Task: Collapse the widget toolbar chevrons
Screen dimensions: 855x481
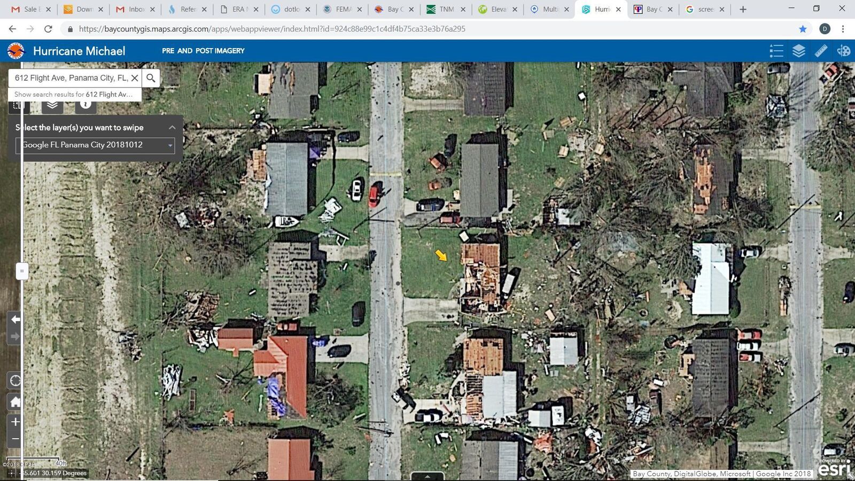Action: pos(52,105)
